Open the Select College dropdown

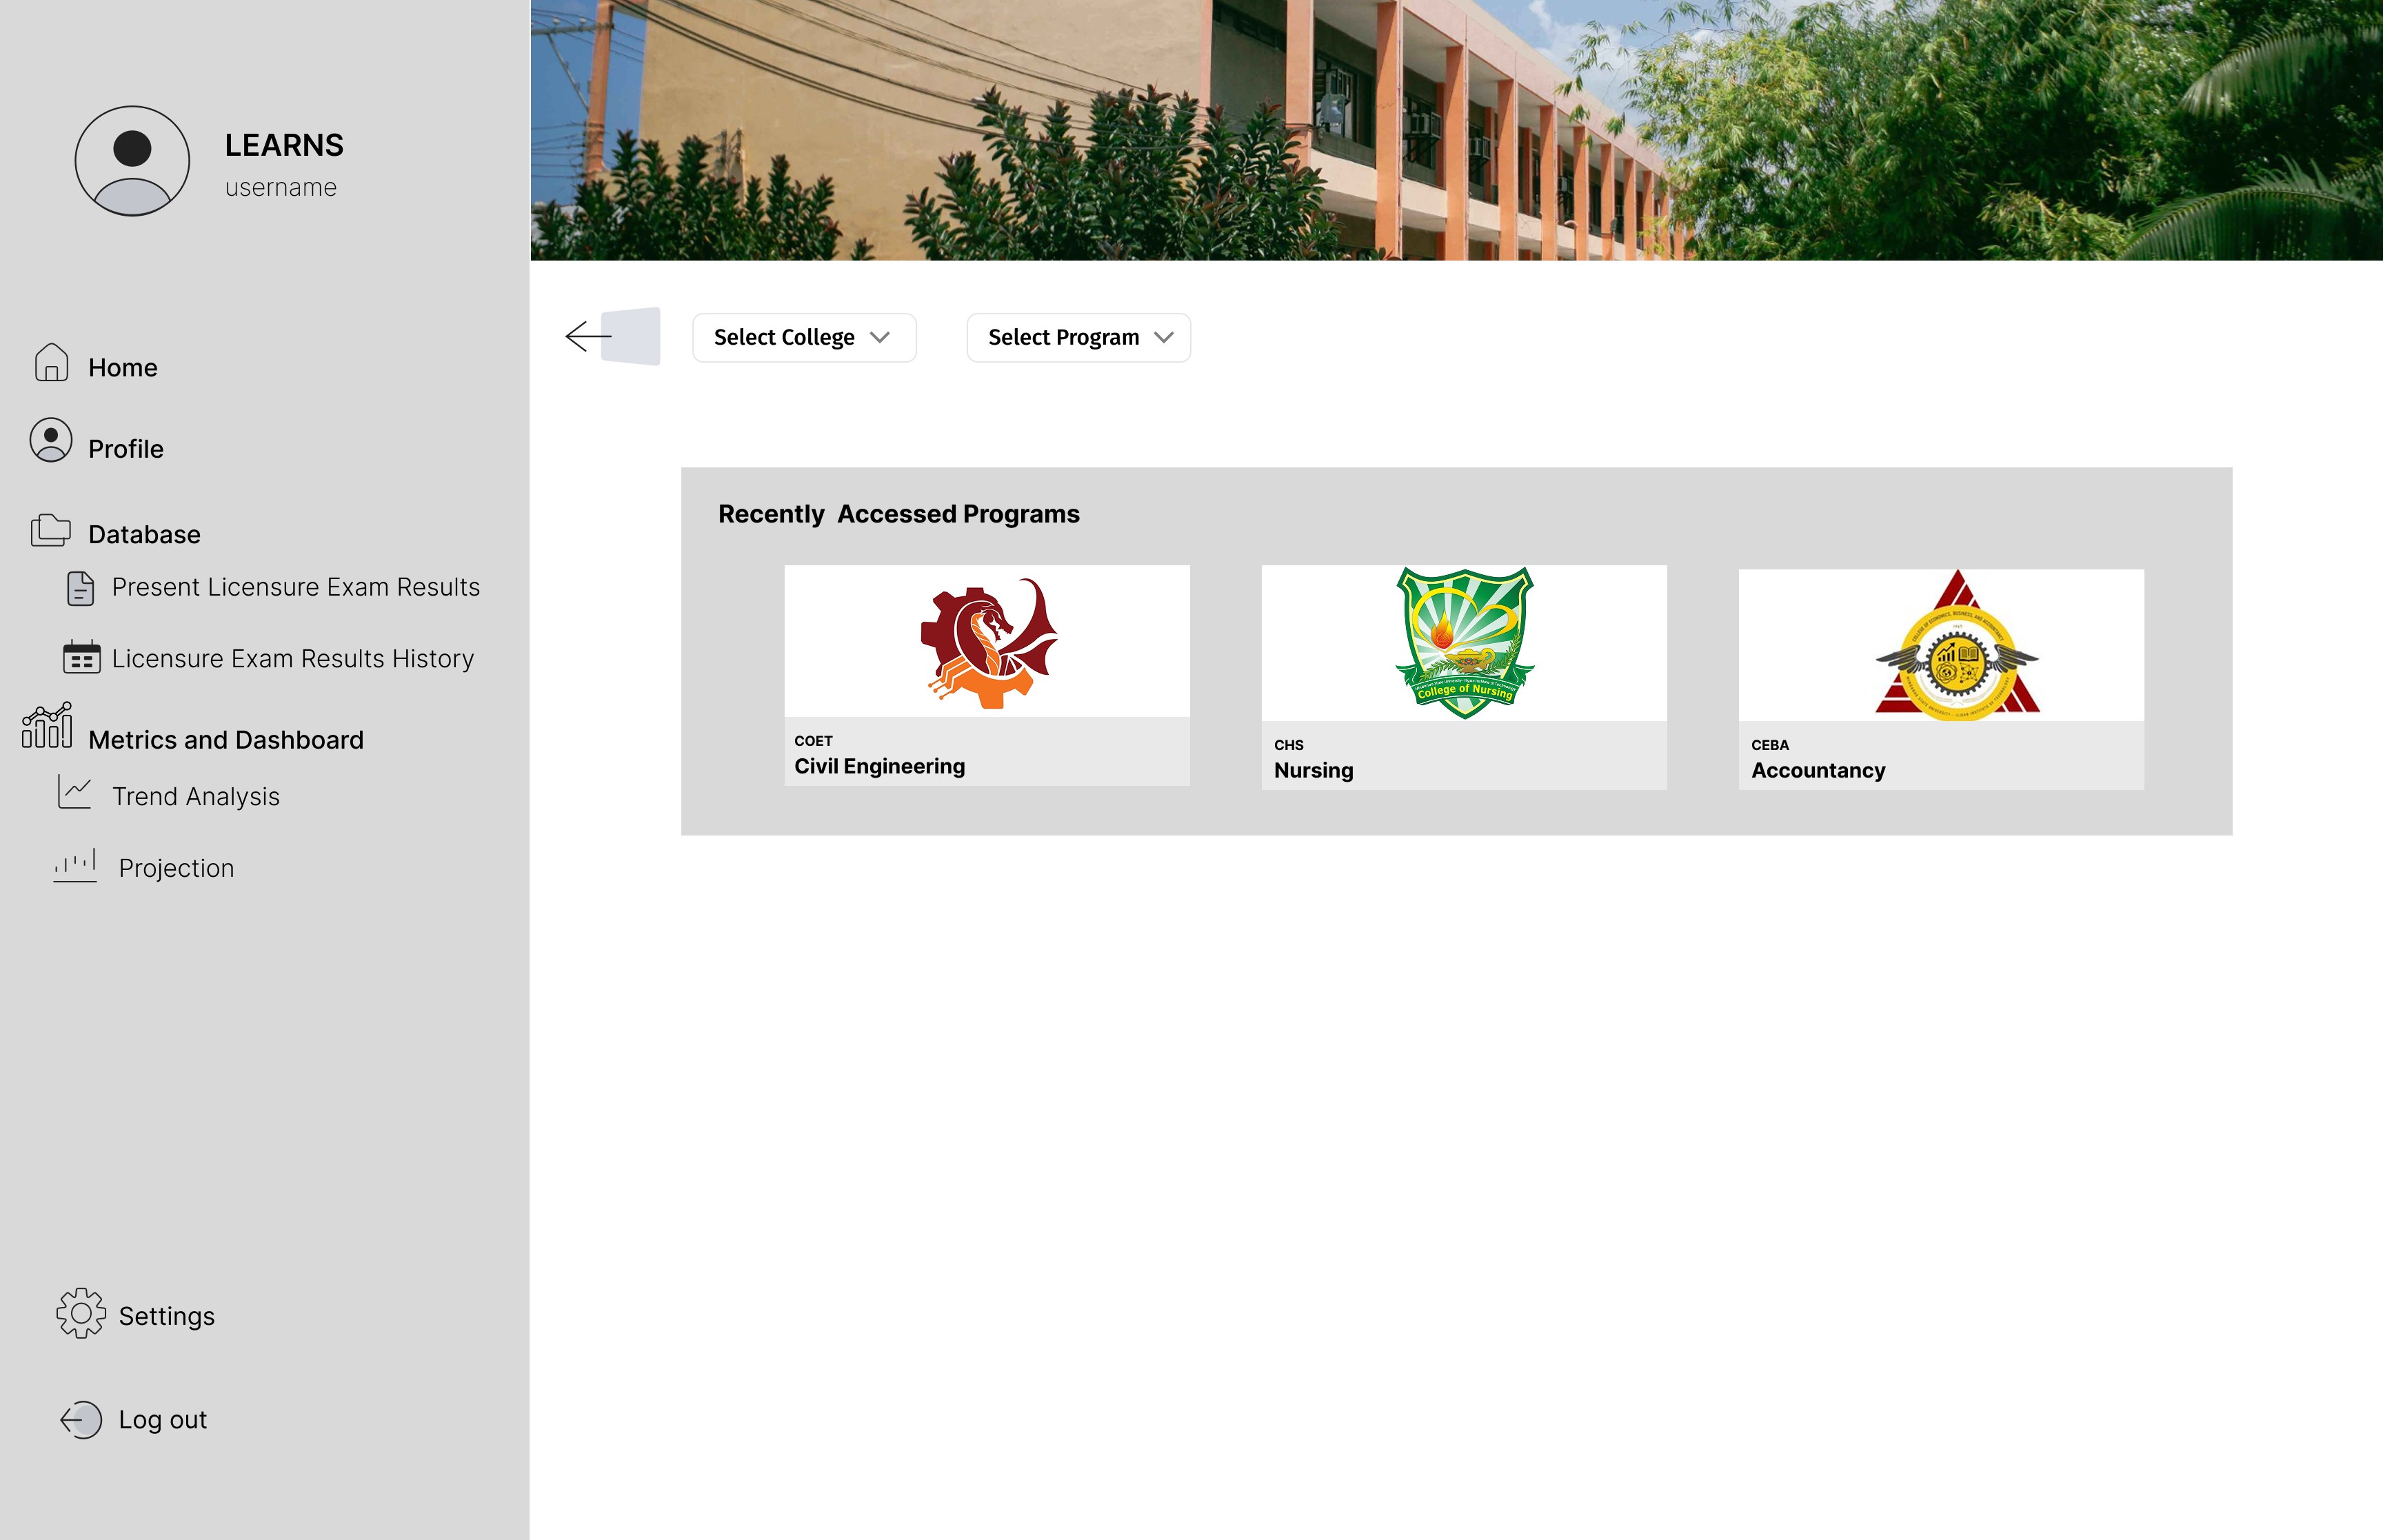(804, 338)
